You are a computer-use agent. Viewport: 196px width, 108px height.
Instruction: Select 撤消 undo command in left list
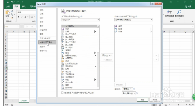click(x=79, y=53)
